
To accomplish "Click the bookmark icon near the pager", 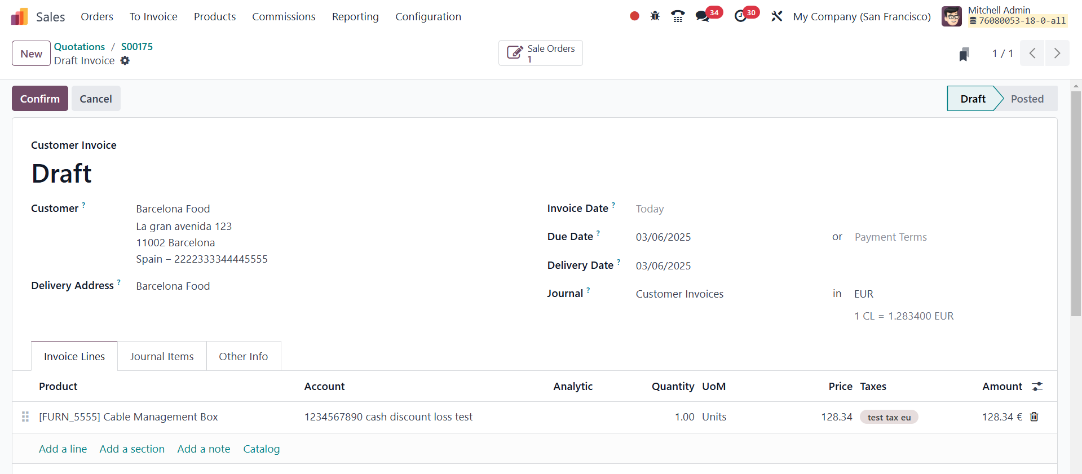I will tap(964, 54).
